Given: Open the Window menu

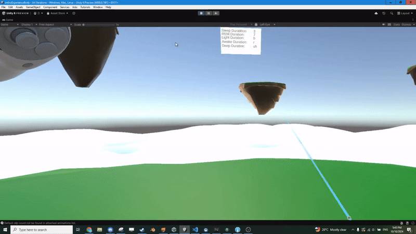Looking at the screenshot, I should (x=98, y=7).
